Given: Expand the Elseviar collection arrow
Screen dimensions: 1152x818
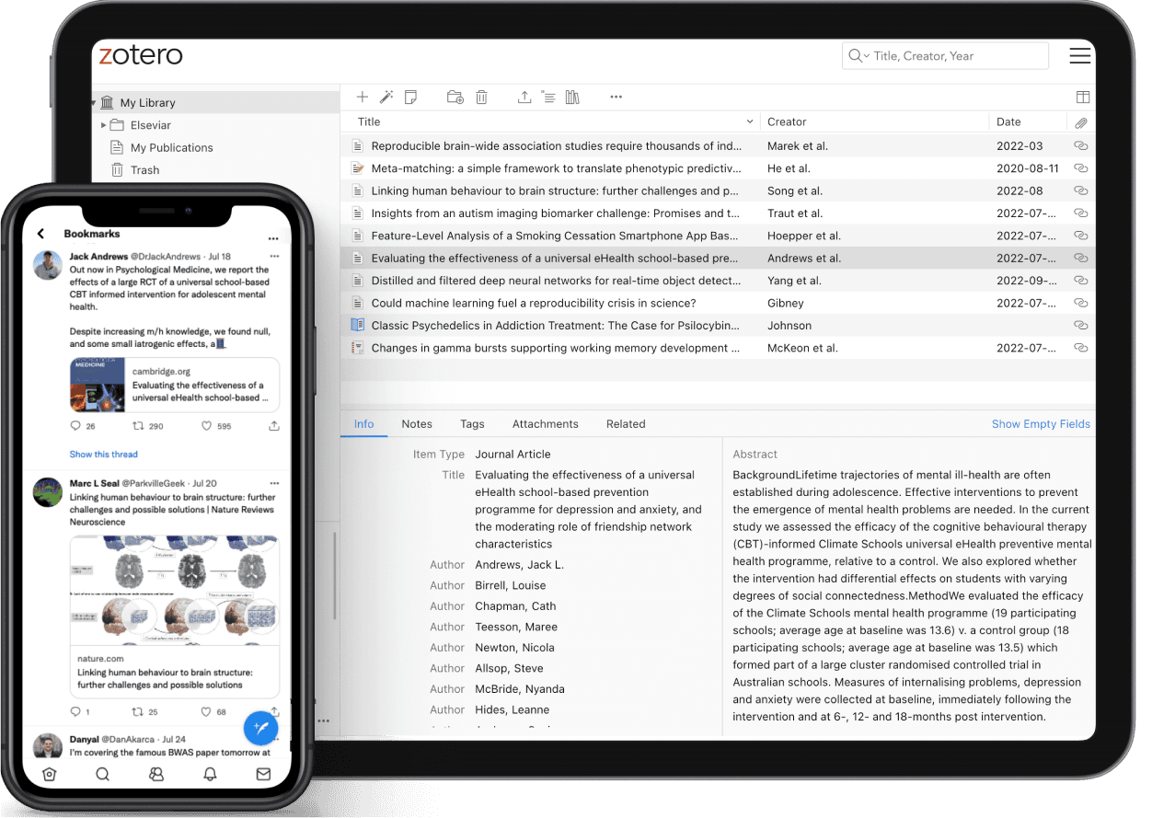Looking at the screenshot, I should coord(104,125).
